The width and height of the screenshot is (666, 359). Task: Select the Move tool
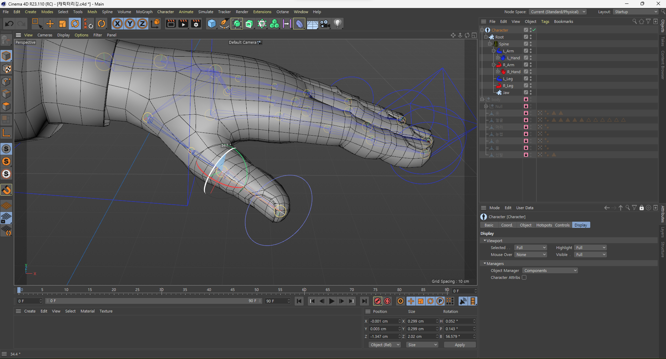pos(50,24)
